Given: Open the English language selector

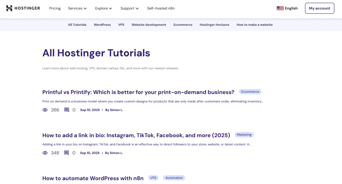Looking at the screenshot, I should (287, 8).
